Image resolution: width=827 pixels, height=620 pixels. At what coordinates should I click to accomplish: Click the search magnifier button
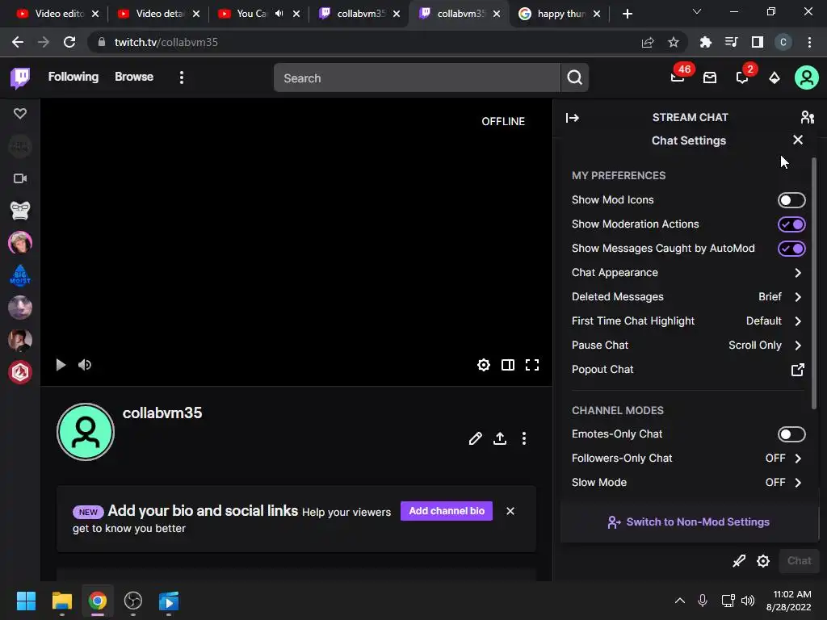575,78
